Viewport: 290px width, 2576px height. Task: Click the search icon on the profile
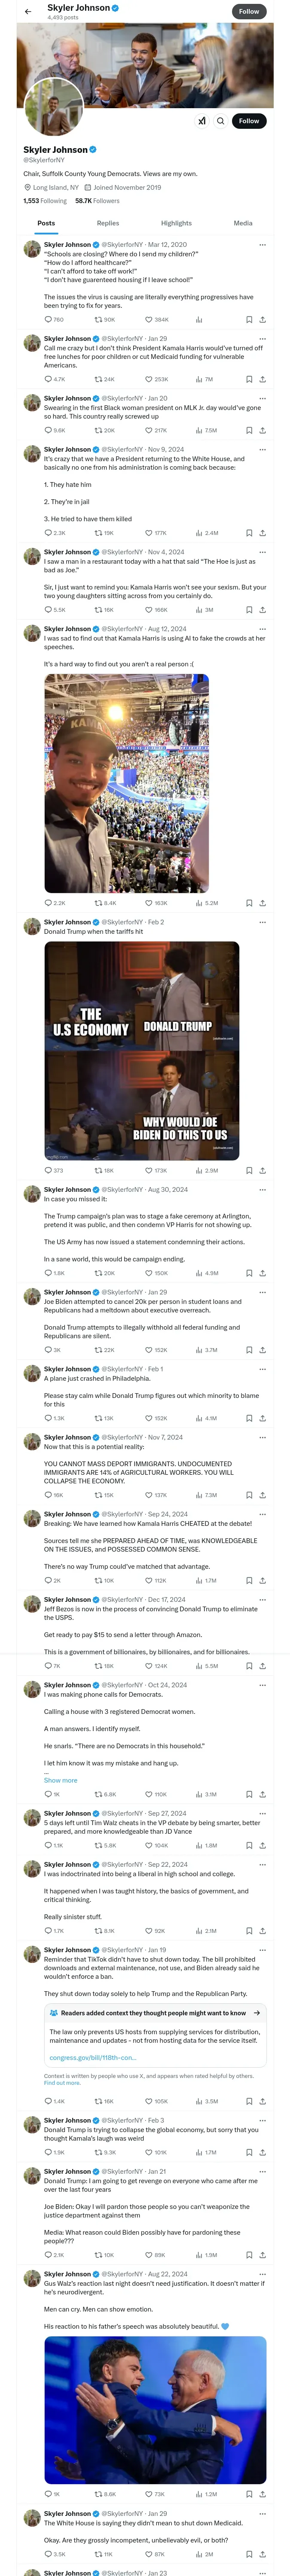(x=221, y=121)
